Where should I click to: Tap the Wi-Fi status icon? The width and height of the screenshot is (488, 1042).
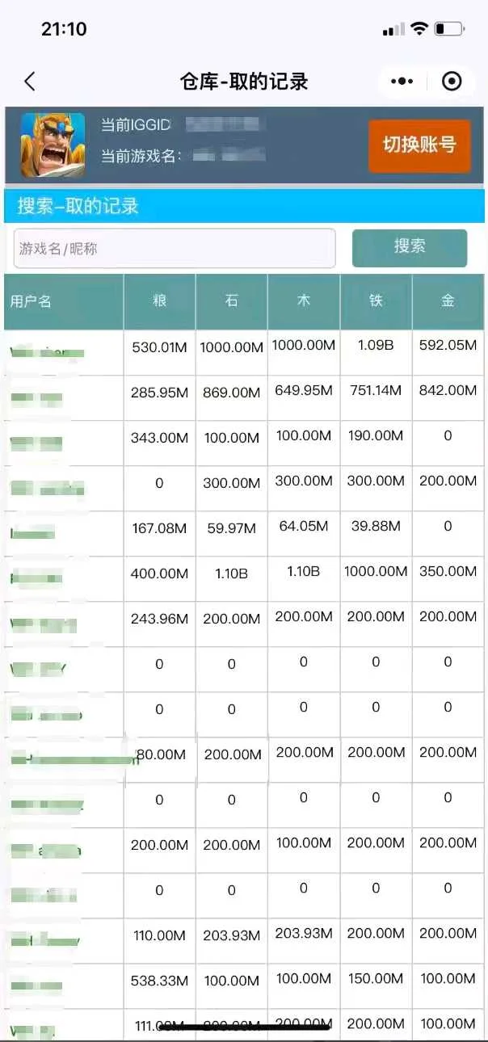pyautogui.click(x=419, y=29)
